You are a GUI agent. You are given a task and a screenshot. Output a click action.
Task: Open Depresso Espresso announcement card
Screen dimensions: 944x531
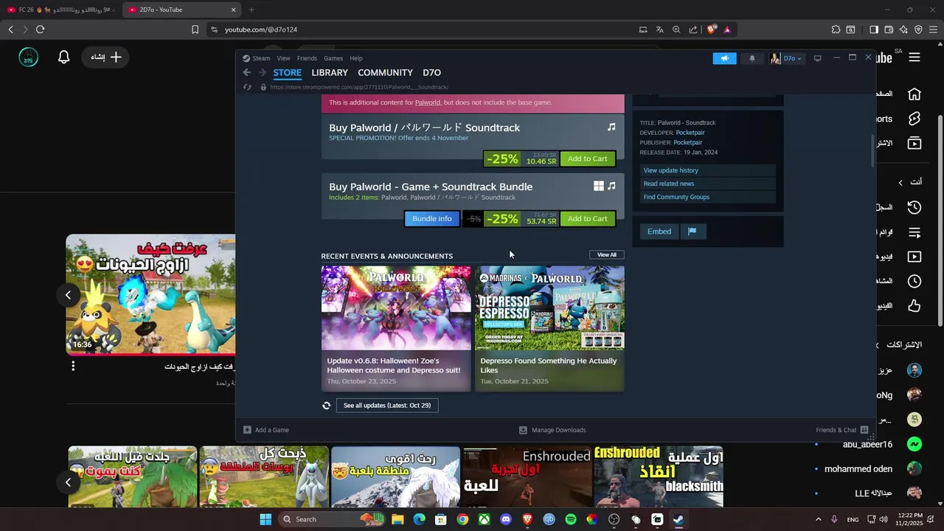pyautogui.click(x=549, y=328)
